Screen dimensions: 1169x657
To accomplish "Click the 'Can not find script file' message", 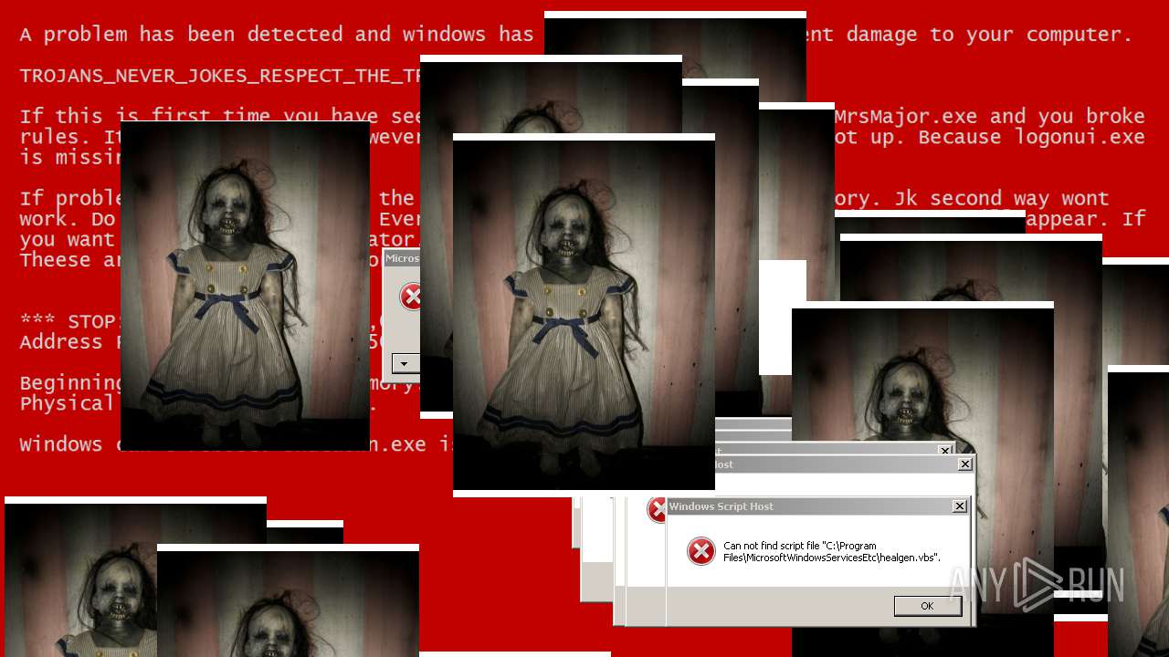I will point(832,551).
